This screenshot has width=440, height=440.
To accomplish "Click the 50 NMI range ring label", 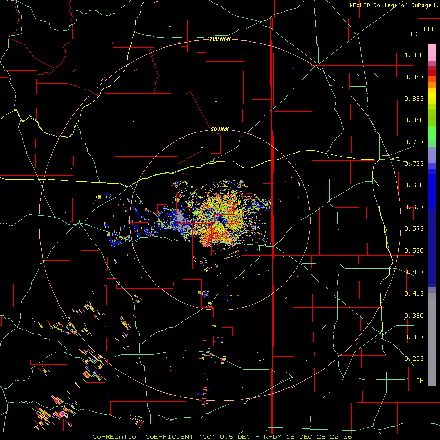I will point(220,129).
